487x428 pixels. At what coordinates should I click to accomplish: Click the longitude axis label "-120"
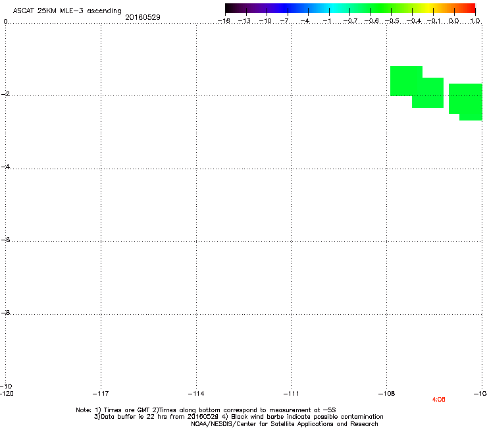coord(7,394)
